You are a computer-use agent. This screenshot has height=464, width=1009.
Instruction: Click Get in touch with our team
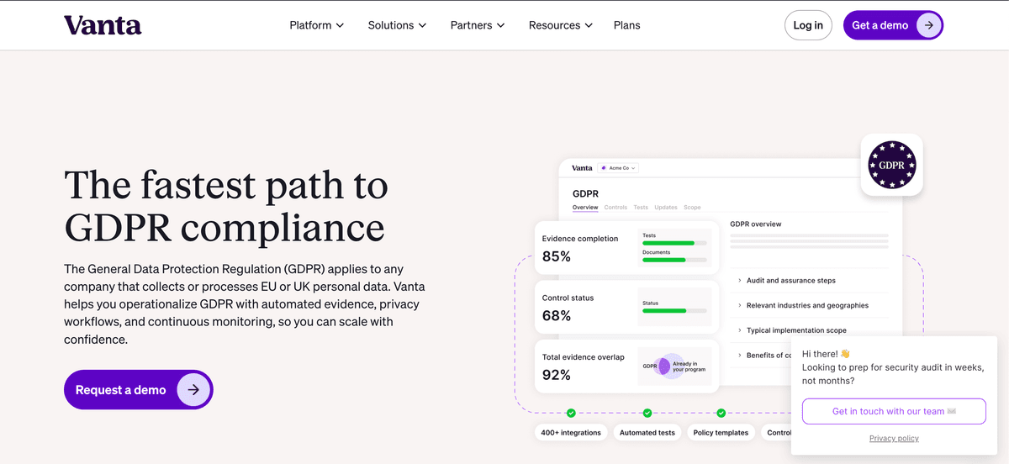click(x=894, y=412)
